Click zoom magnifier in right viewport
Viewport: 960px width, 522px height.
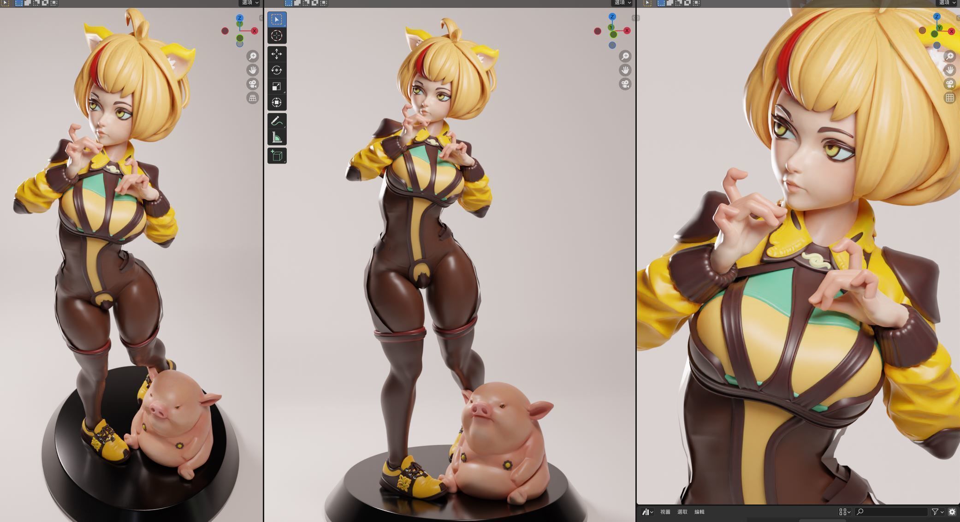click(x=950, y=56)
